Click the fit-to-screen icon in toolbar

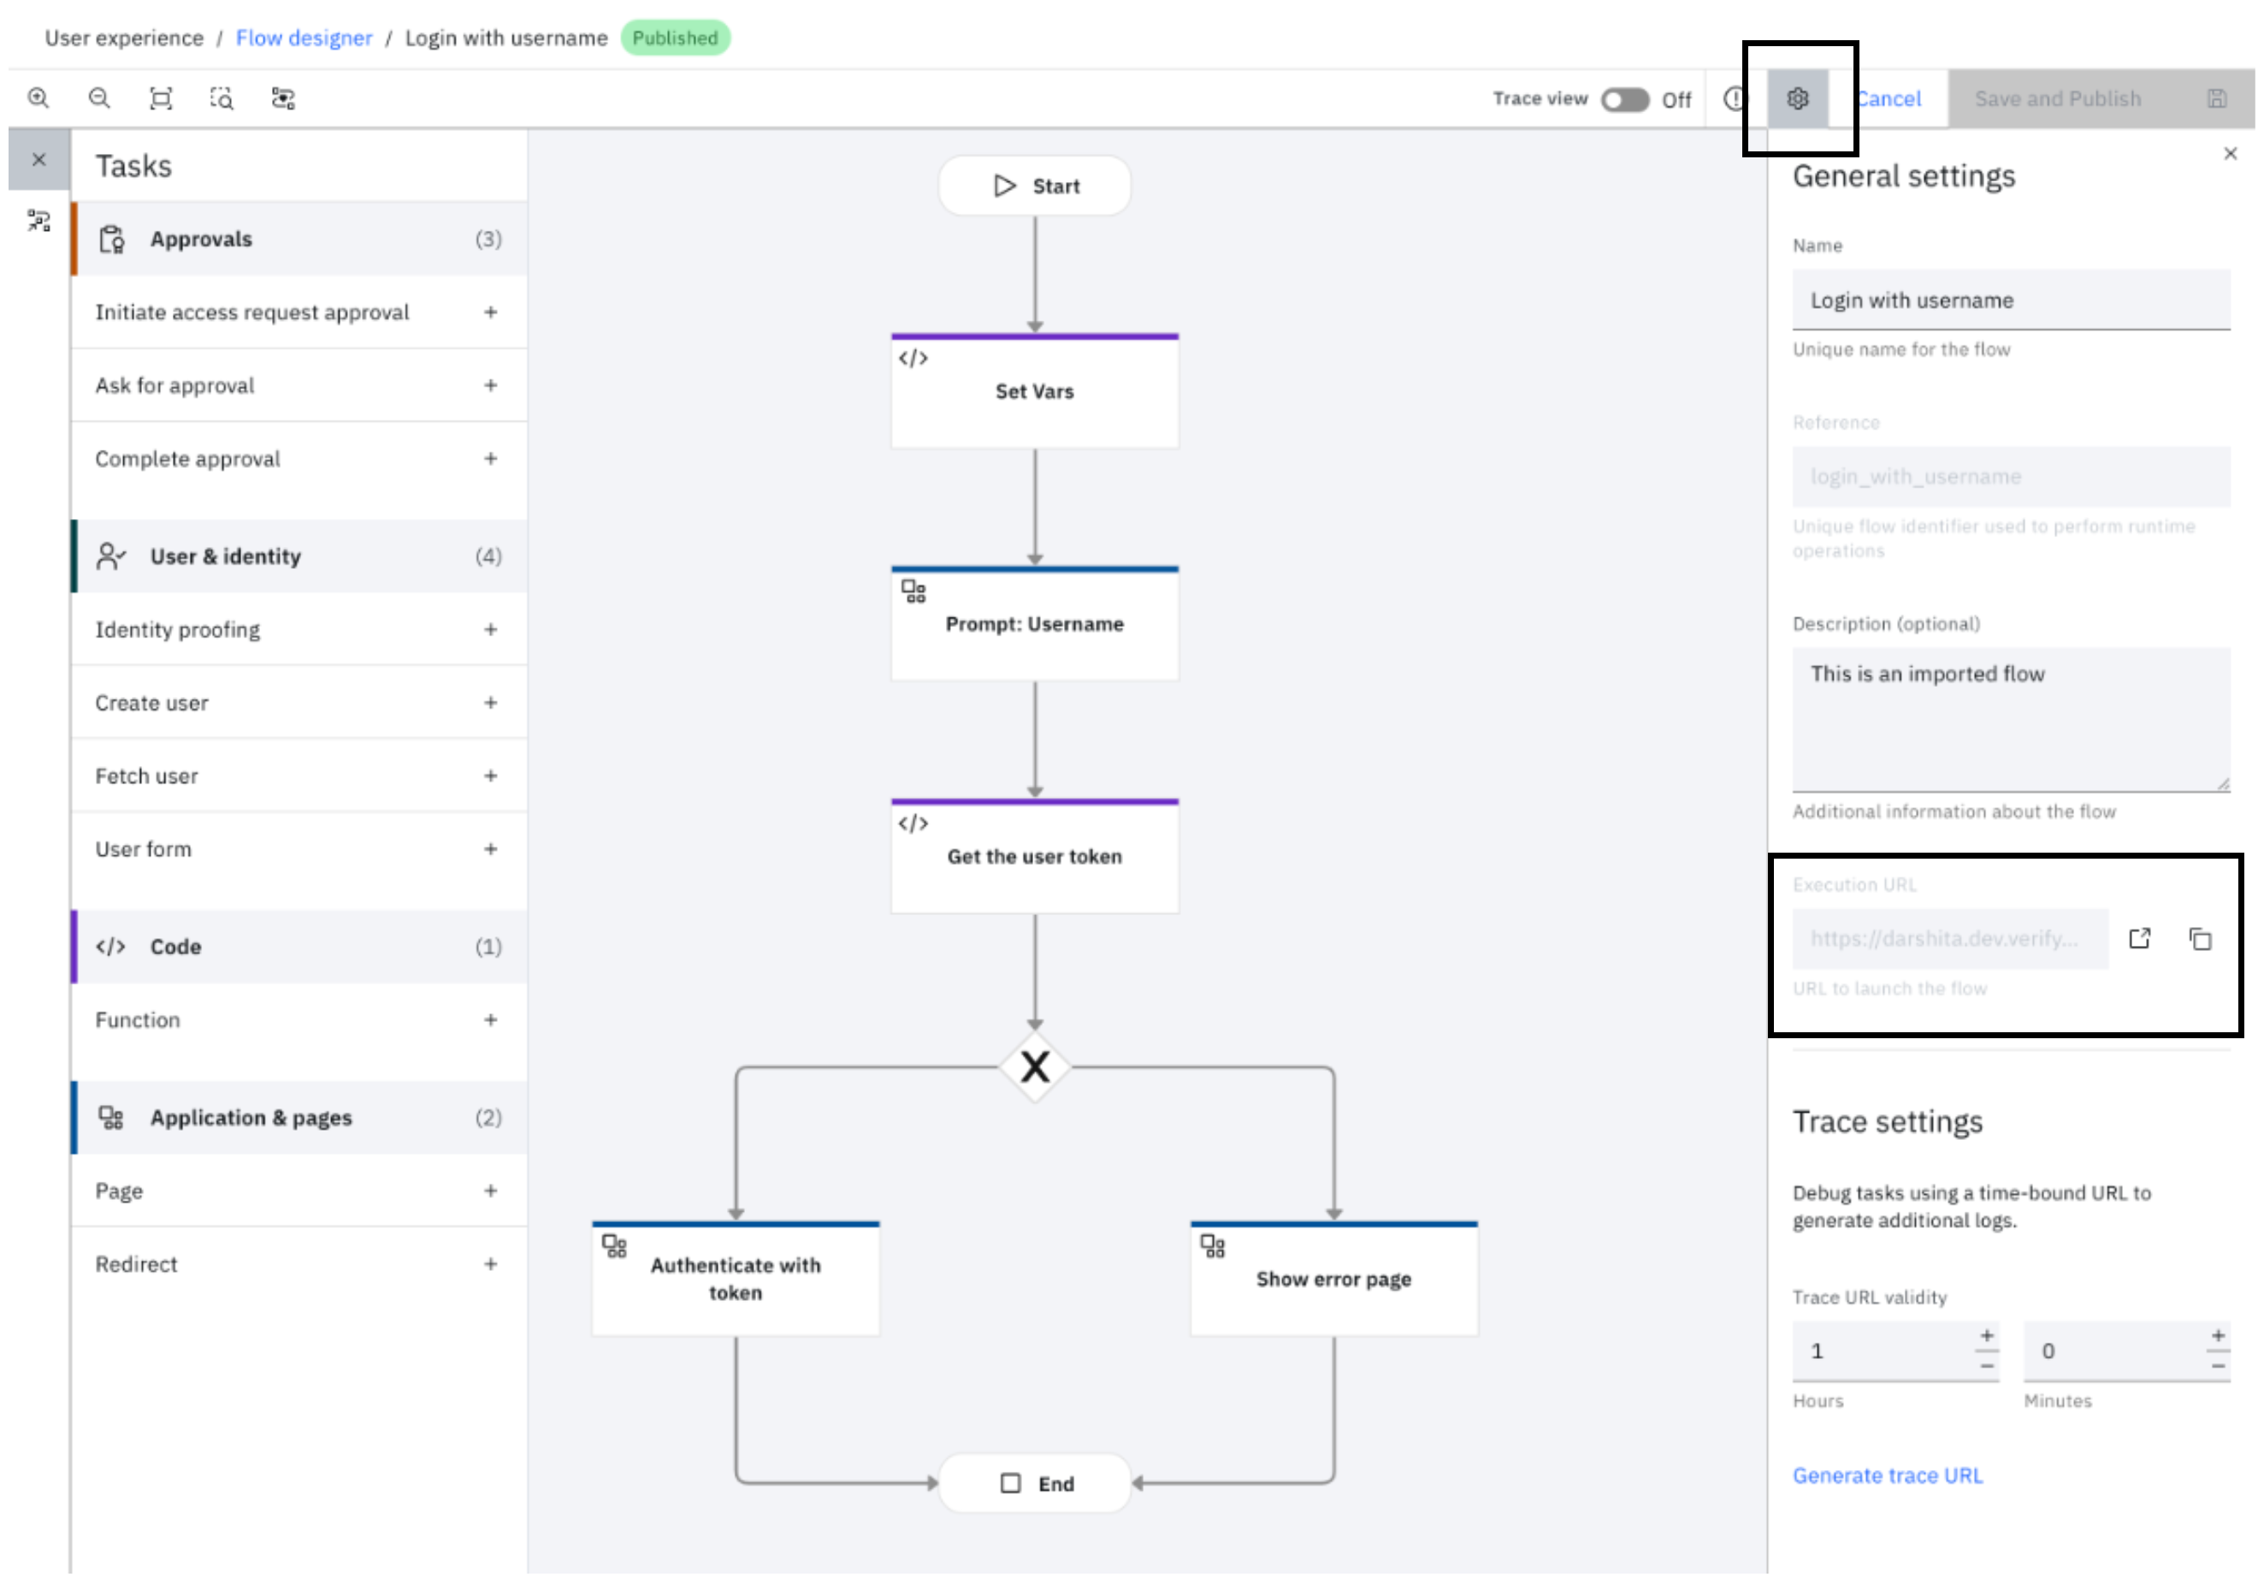click(161, 98)
